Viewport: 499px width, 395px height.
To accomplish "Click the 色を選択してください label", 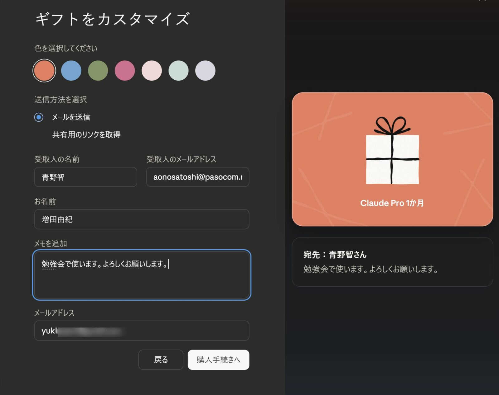I will (66, 48).
